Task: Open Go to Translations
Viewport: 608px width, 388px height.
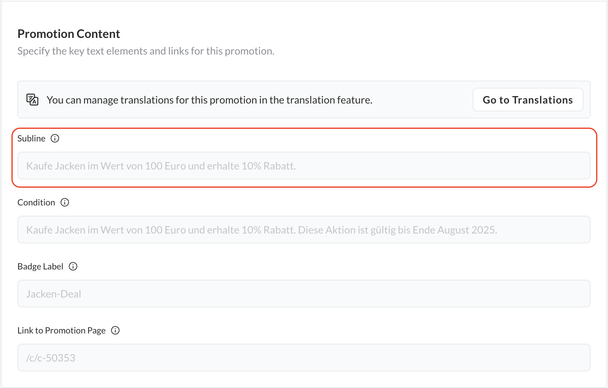Action: click(x=527, y=100)
